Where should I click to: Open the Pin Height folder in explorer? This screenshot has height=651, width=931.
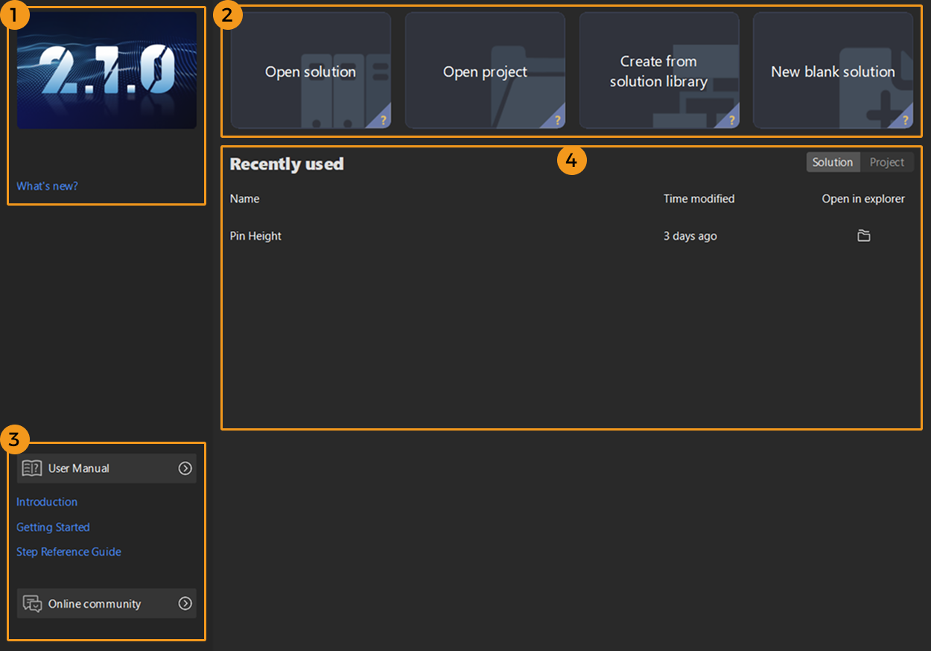point(864,236)
